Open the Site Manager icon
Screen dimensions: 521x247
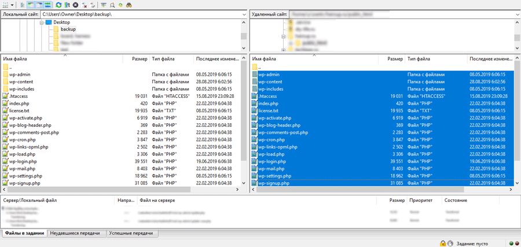tap(6, 5)
